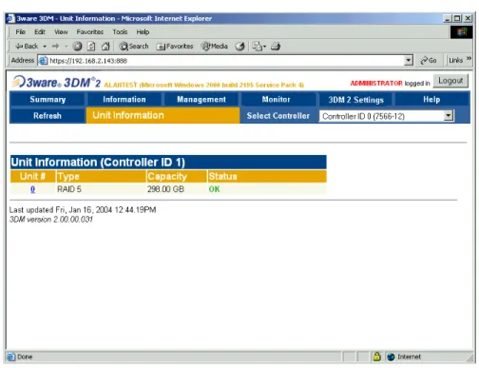
Task: Click the Back arrow toolbar button
Action: click(x=27, y=47)
